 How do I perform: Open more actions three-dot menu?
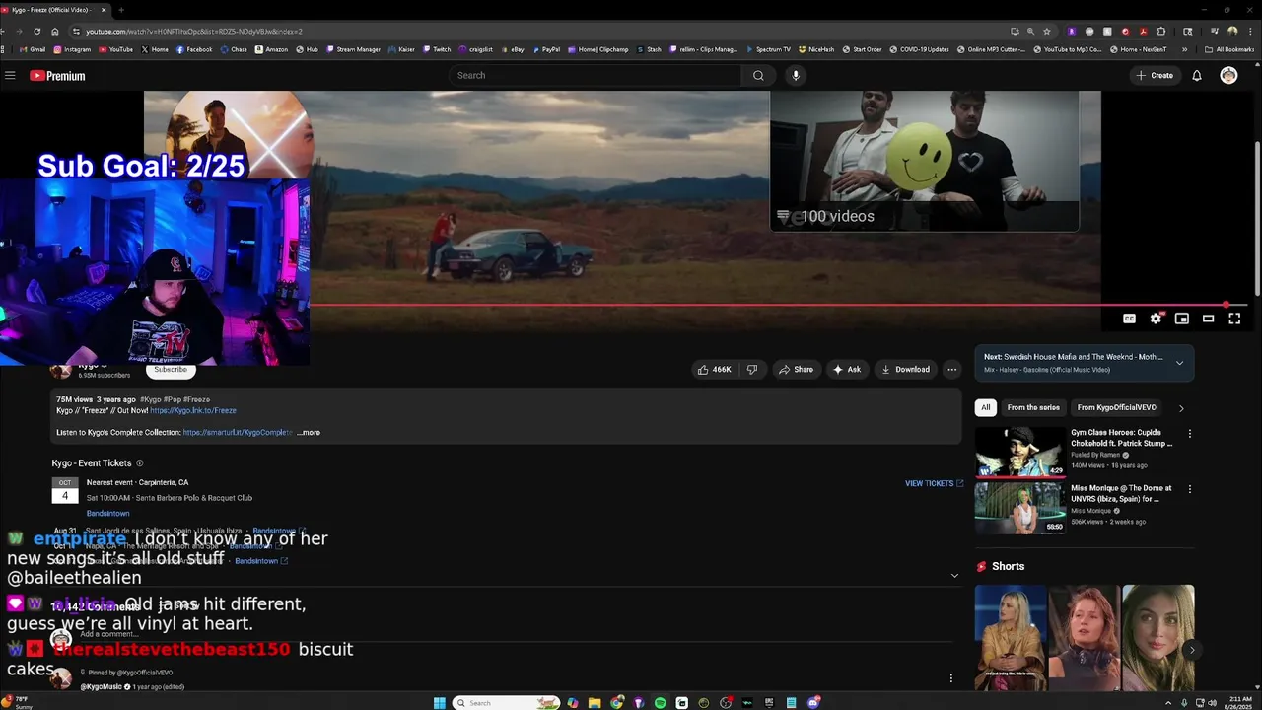951,370
